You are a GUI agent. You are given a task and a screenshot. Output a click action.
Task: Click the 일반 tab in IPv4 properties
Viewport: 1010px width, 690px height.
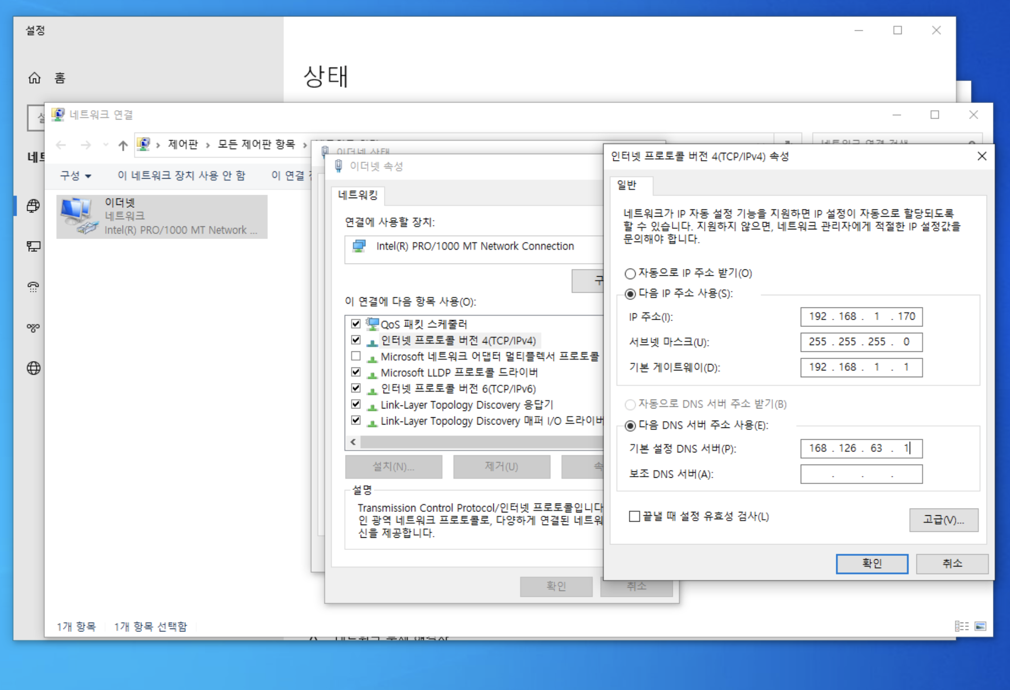coord(627,185)
